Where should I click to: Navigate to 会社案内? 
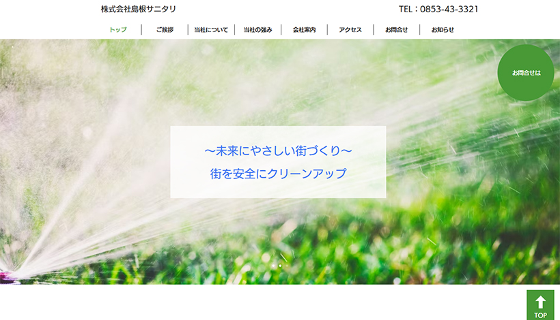pyautogui.click(x=304, y=30)
